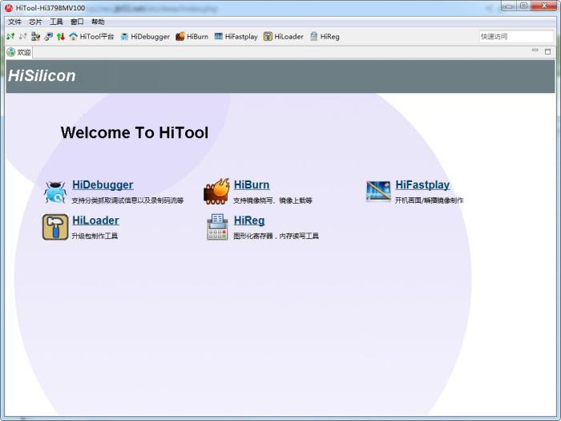The width and height of the screenshot is (561, 421).
Task: Launch HiFastplay from the toolbar
Action: 236,36
